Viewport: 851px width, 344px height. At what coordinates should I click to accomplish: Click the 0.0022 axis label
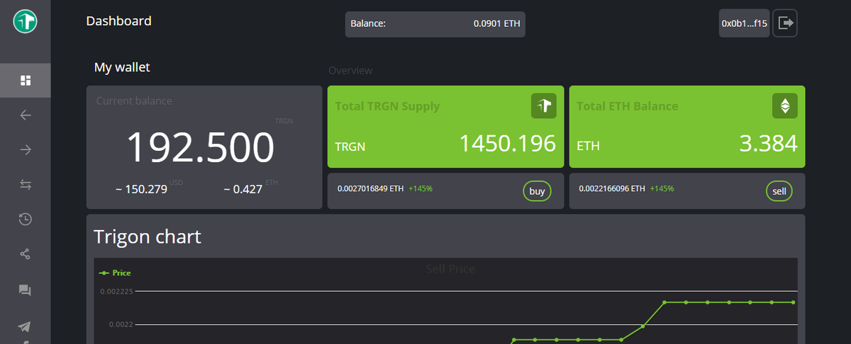coord(121,324)
